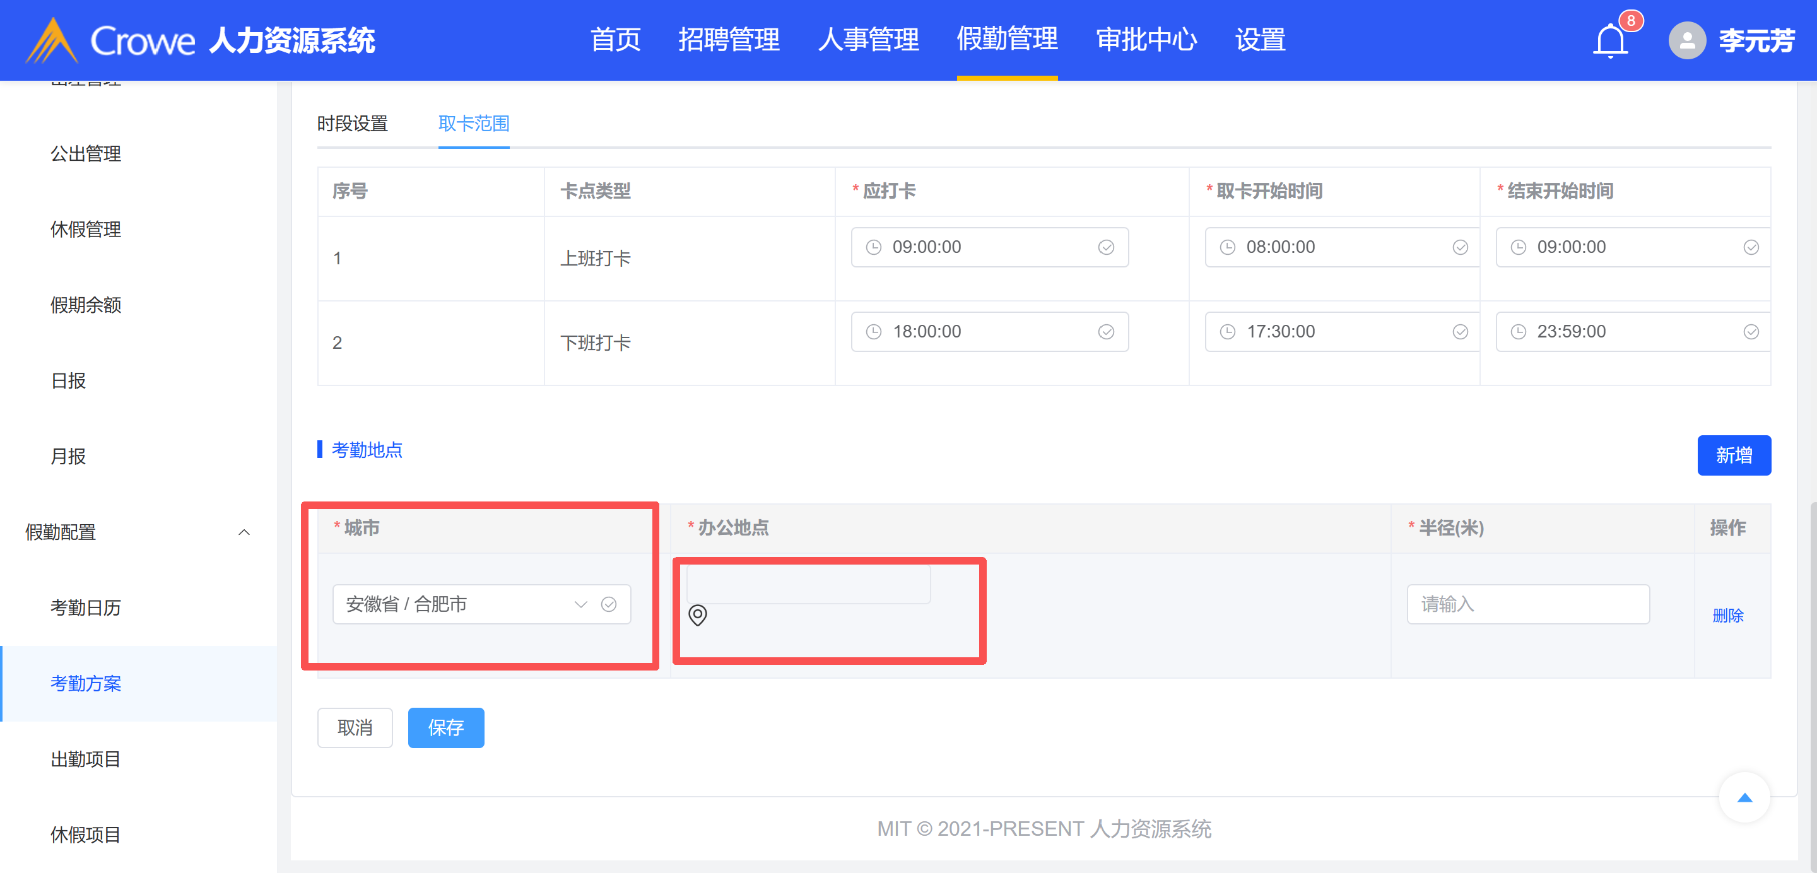This screenshot has width=1817, height=873.
Task: Click check circle in city selector
Action: pos(608,604)
